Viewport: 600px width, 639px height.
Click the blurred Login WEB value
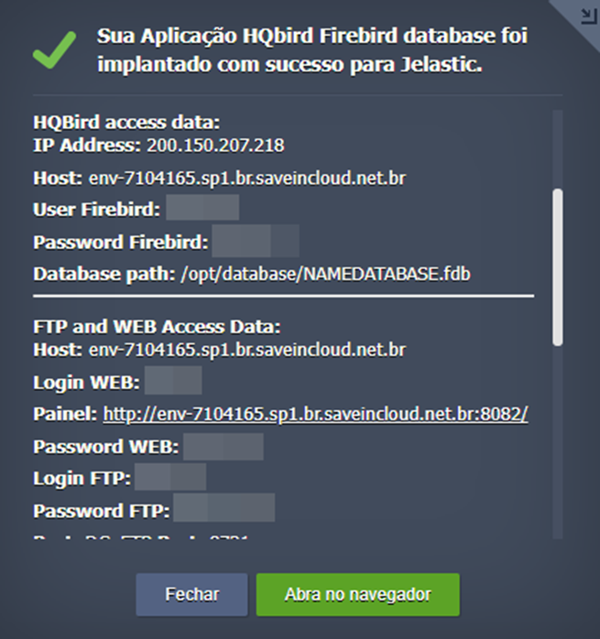click(172, 381)
